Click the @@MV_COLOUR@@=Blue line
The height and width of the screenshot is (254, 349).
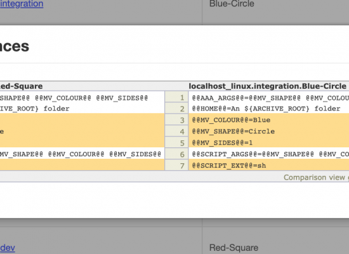coord(231,120)
